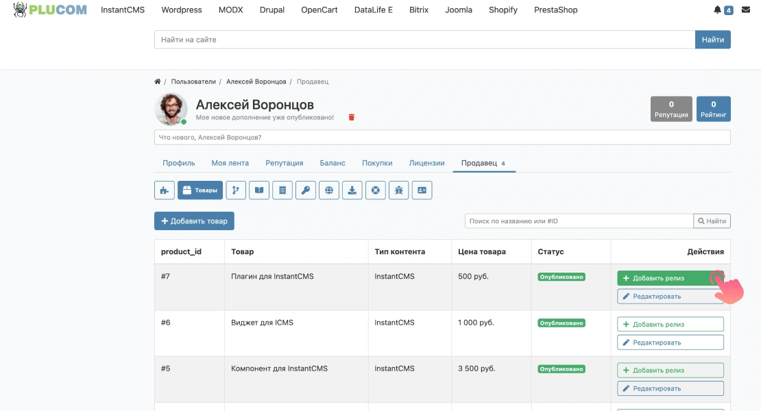Open the git-branch releases section
761x411 pixels.
(x=236, y=190)
